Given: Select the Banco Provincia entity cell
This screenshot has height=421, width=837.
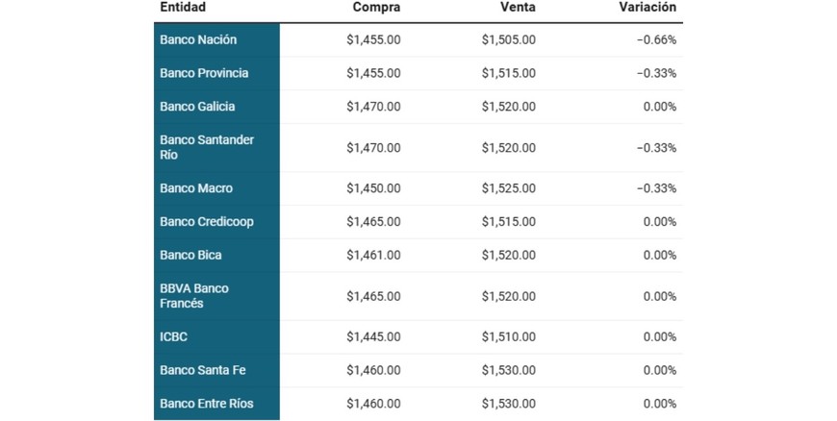Looking at the screenshot, I should click(x=204, y=73).
